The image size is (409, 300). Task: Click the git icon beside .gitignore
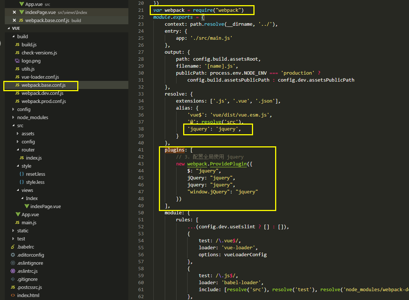13,279
